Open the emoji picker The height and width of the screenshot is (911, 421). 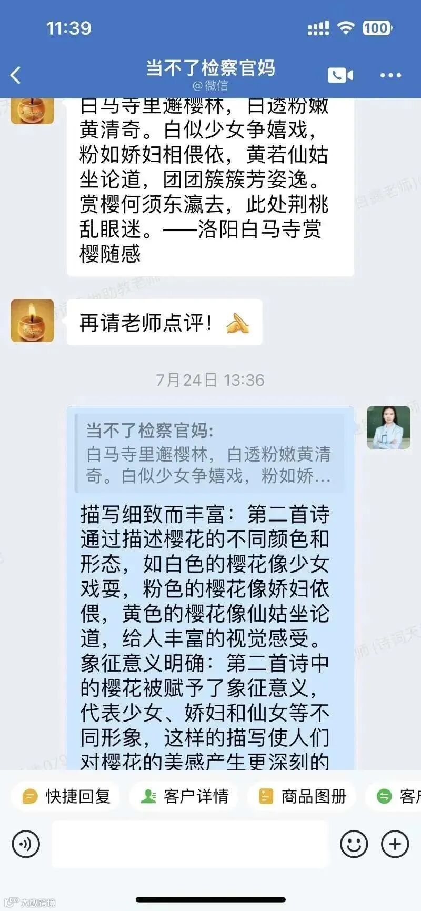pos(354,844)
